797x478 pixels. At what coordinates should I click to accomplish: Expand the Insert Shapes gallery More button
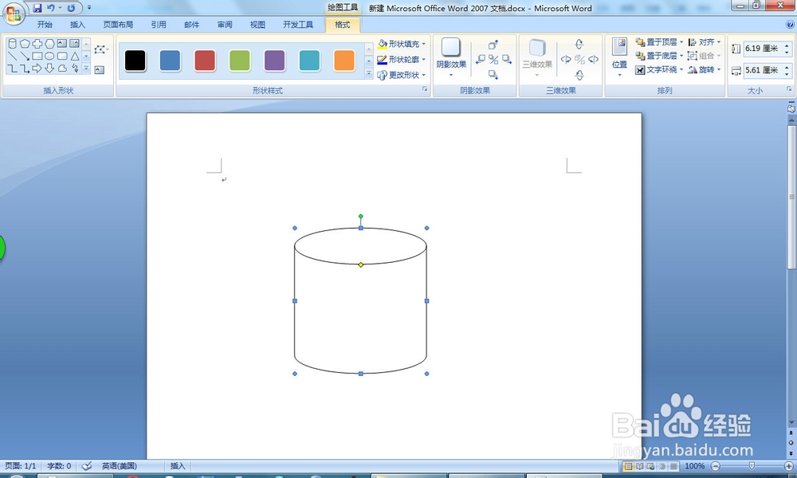point(86,68)
